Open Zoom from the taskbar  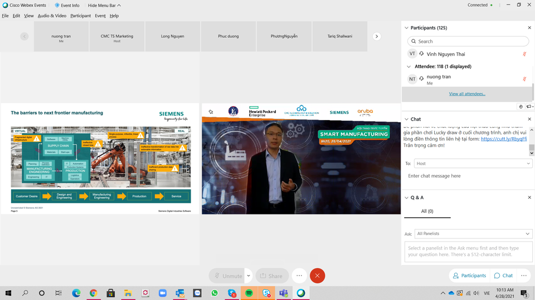(162, 293)
